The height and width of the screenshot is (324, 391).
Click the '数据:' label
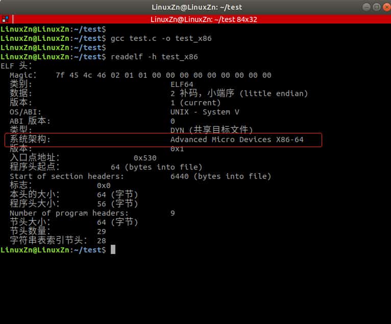(x=21, y=94)
